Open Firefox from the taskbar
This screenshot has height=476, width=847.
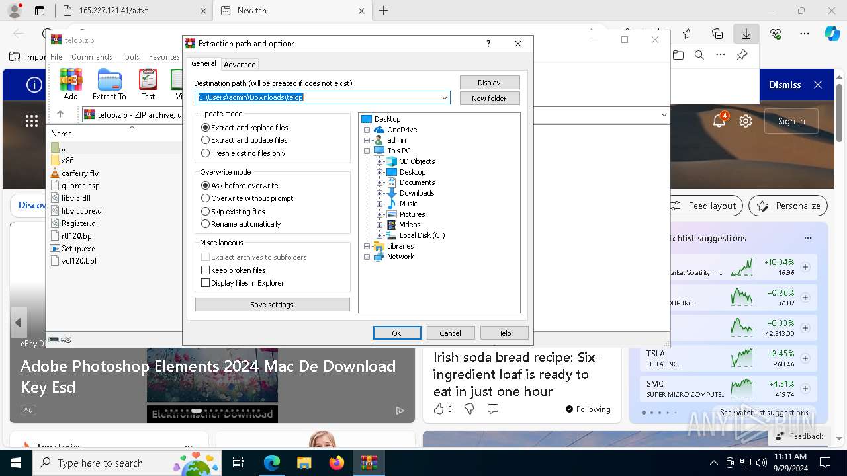(336, 463)
